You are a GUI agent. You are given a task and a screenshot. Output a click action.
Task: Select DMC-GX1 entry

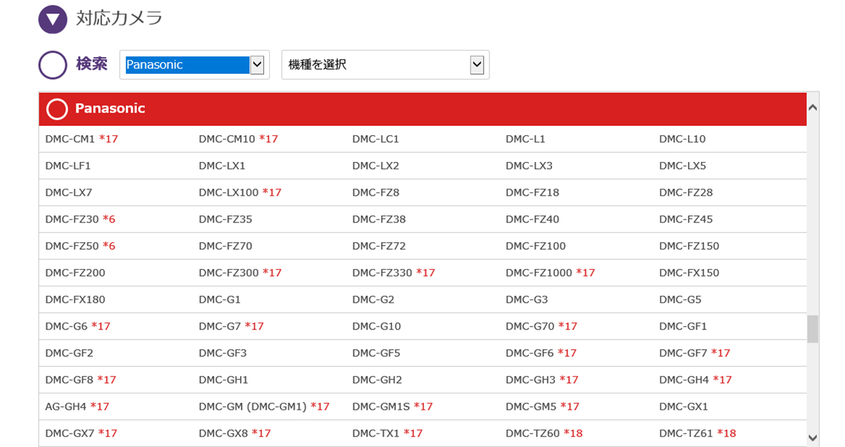[x=684, y=407]
